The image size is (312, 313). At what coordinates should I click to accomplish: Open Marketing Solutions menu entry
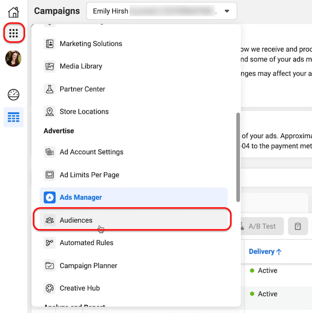tap(133, 44)
